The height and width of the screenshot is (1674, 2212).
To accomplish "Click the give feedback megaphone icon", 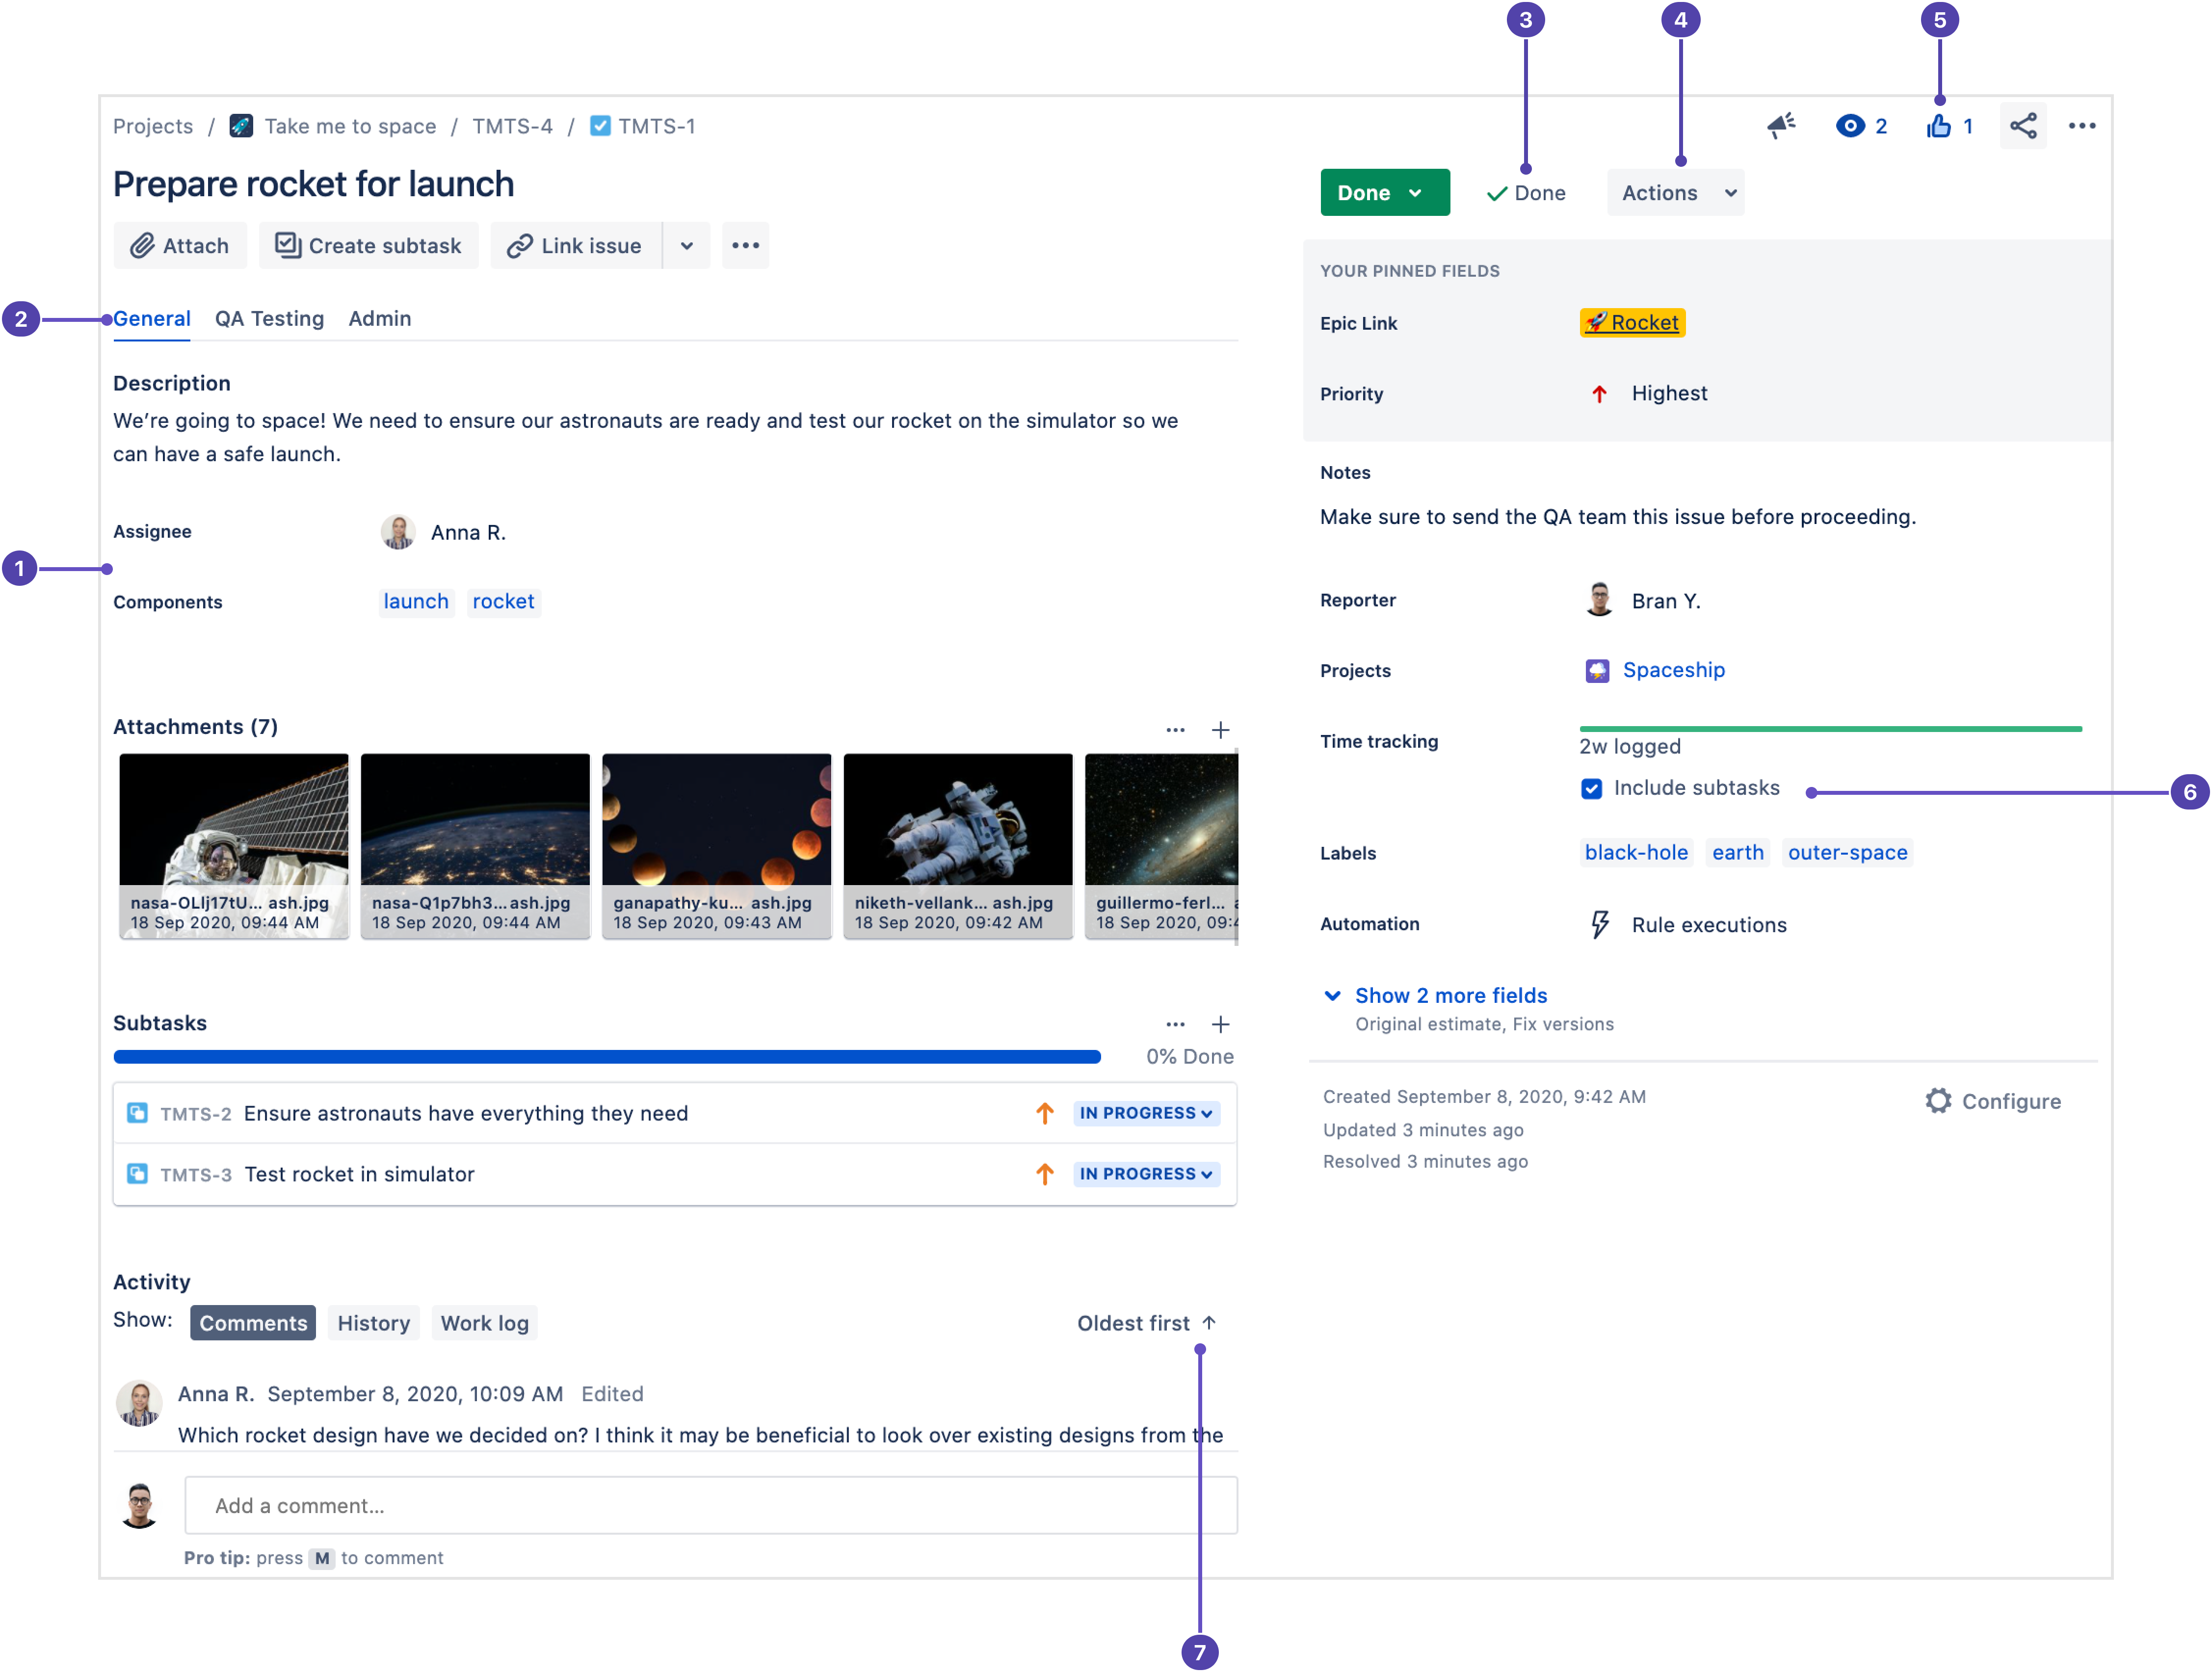I will [1782, 126].
